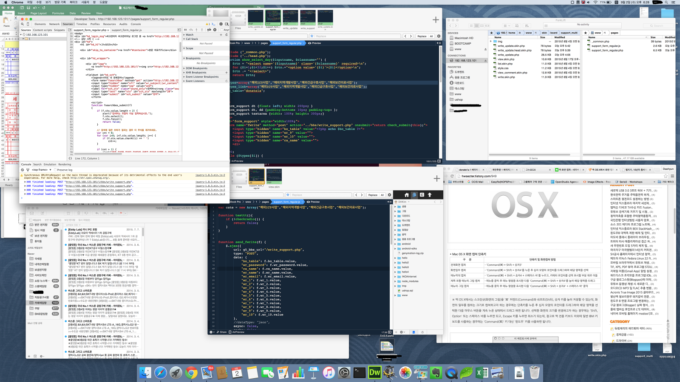
Task: Open Terminal from the Dock
Action: click(360, 372)
